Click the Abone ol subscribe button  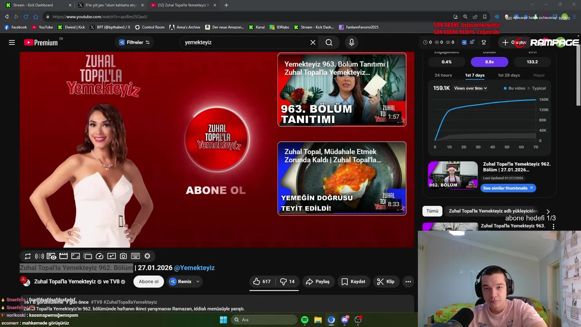[x=148, y=282]
